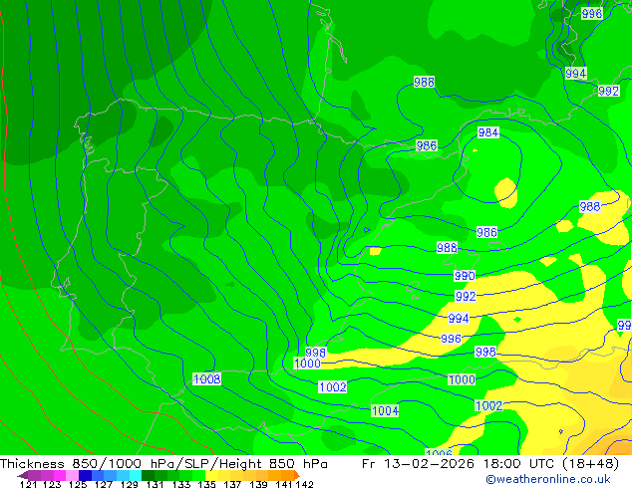The image size is (632, 488).
Task: Click the legend value '123'
Action: click(52, 484)
